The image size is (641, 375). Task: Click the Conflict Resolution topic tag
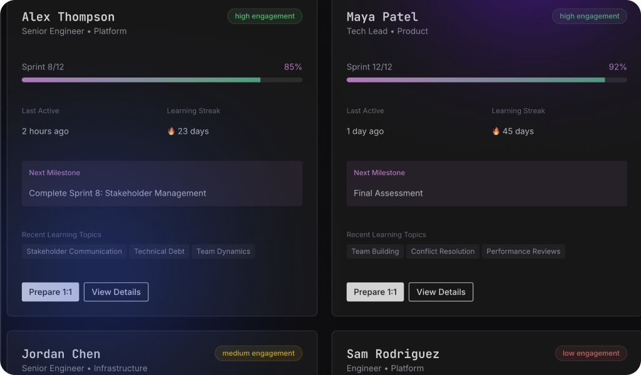point(443,251)
